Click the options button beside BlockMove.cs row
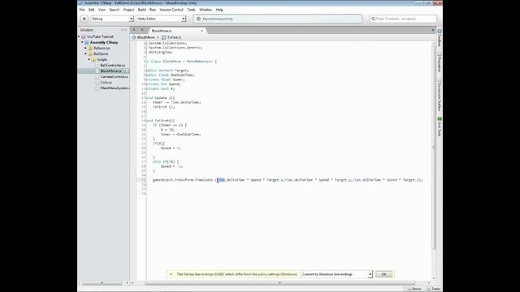Viewport: 520px width, 292px height. [x=127, y=71]
